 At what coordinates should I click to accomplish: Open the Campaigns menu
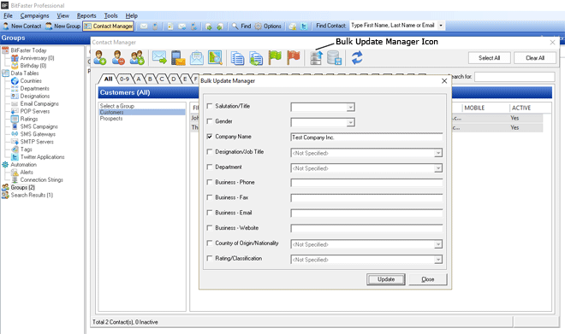click(x=34, y=16)
